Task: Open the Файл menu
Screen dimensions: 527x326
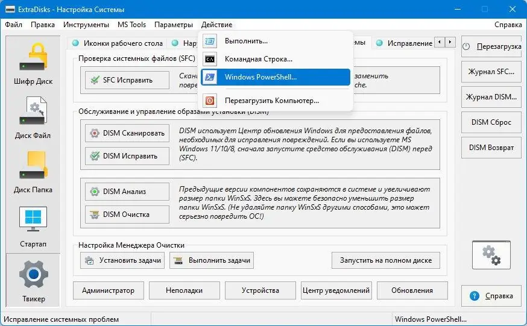Action: point(13,25)
